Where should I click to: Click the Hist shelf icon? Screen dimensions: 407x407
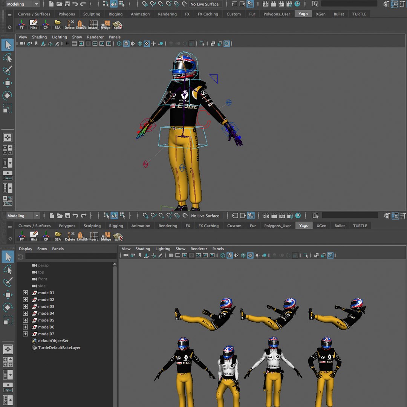(34, 24)
